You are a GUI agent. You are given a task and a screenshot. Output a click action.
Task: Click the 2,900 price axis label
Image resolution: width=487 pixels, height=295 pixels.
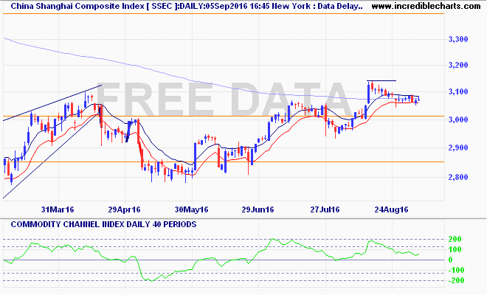pyautogui.click(x=458, y=147)
